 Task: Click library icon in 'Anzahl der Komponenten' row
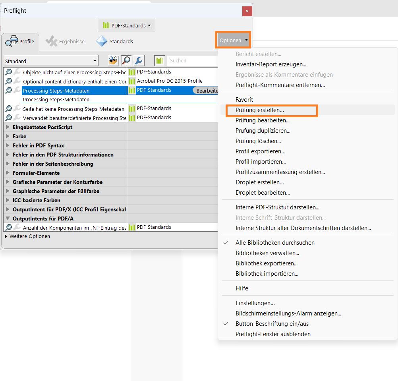pyautogui.click(x=132, y=227)
